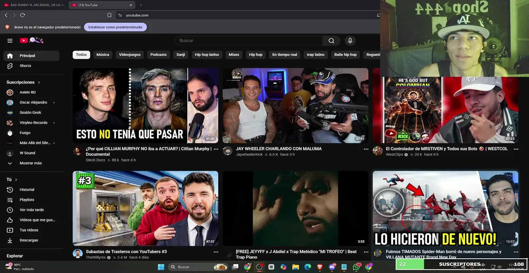This screenshot has width=529, height=273.
Task: Open TheWillyrex channel avatar
Action: (x=78, y=254)
